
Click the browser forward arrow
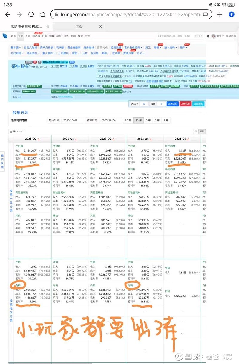point(19,14)
